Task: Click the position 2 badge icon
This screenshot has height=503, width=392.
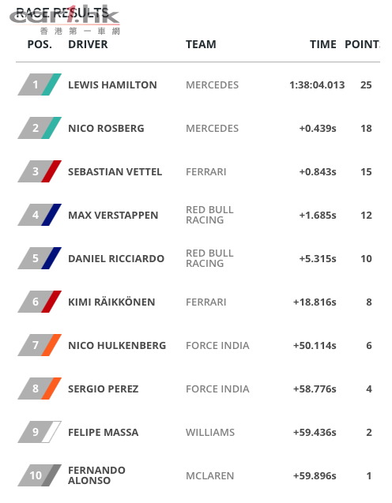Action: (x=40, y=128)
